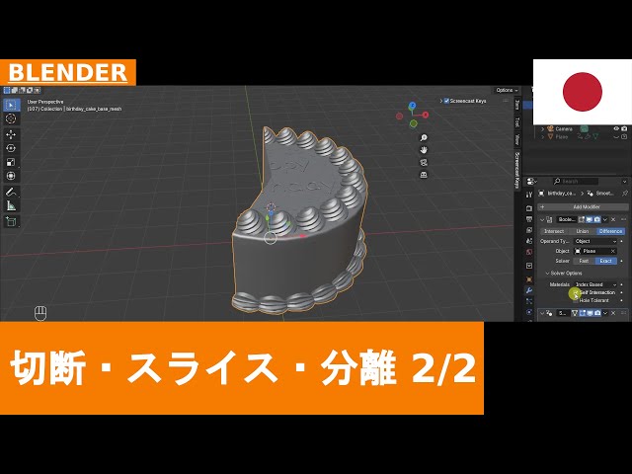
Task: Click the green Y axis gizmo ball
Action: click(x=413, y=123)
